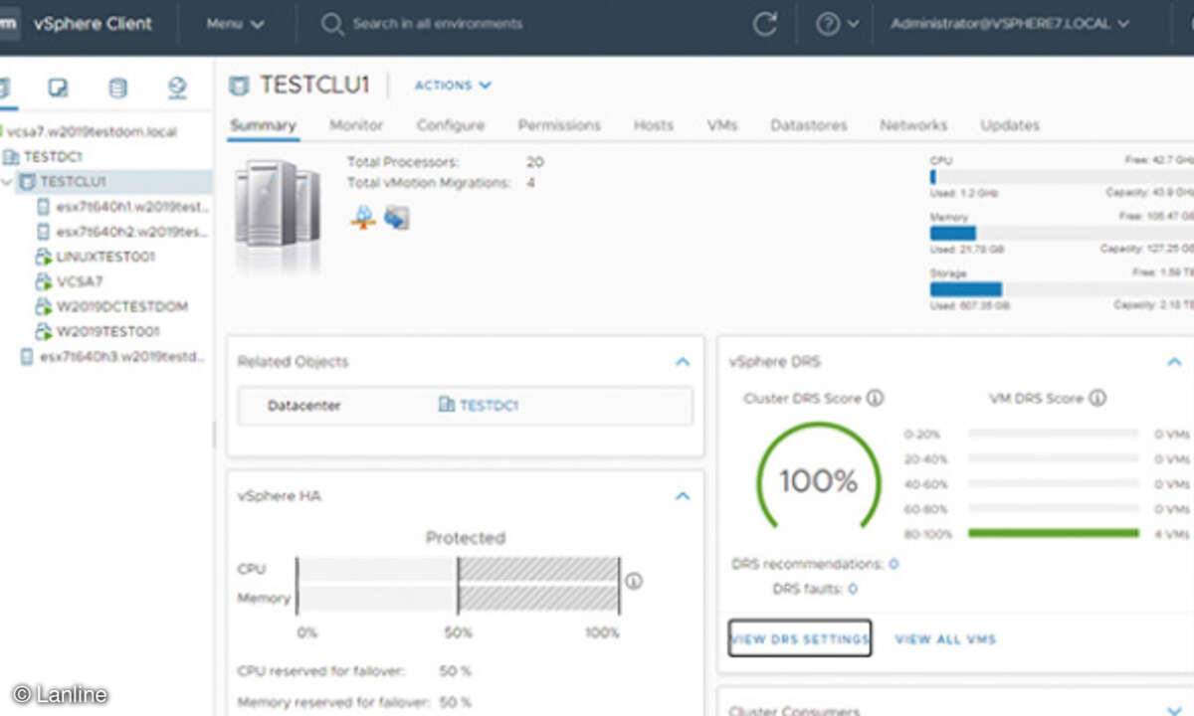The width and height of the screenshot is (1194, 716).
Task: Open the Hosts and Clusters inventory view
Action: point(3,89)
